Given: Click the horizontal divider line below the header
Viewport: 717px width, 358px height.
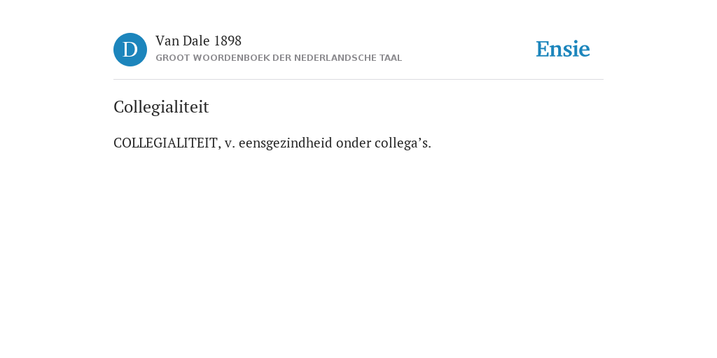Looking at the screenshot, I should 358,80.
